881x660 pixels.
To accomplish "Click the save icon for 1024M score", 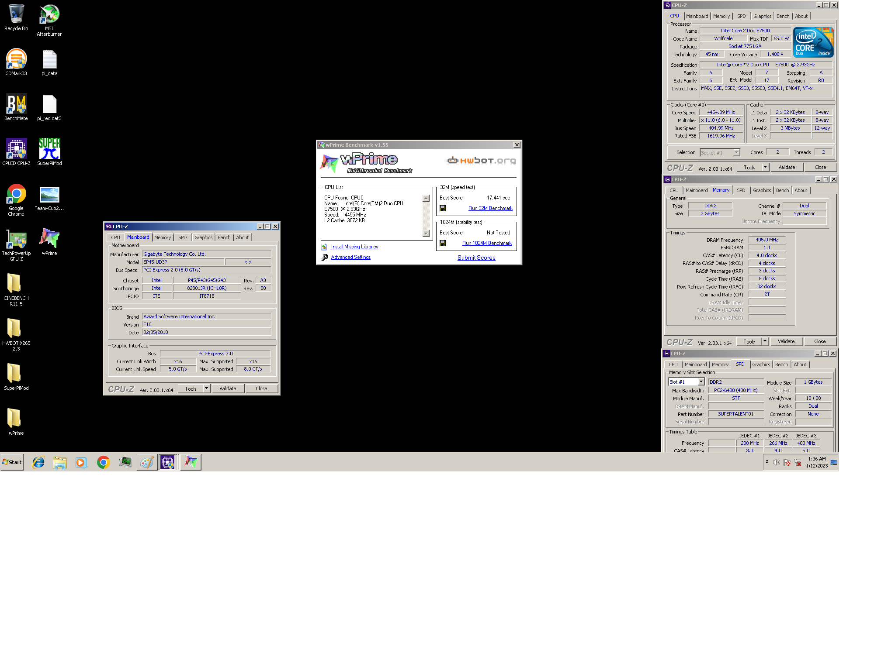I will [x=443, y=243].
